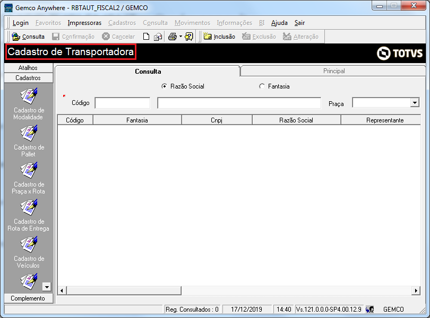430x318 pixels.
Task: Click the Reg. Consultados status text
Action: click(x=192, y=310)
